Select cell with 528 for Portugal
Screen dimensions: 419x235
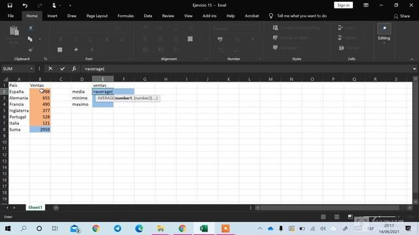pos(40,117)
